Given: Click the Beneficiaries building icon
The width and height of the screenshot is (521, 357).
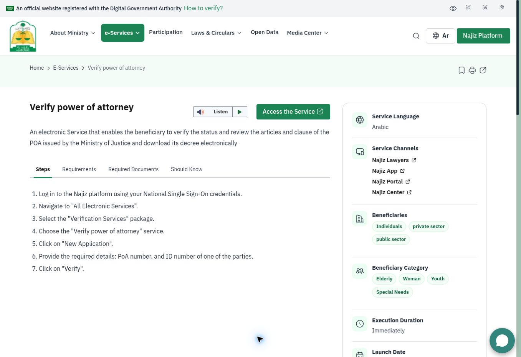Looking at the screenshot, I should (360, 219).
